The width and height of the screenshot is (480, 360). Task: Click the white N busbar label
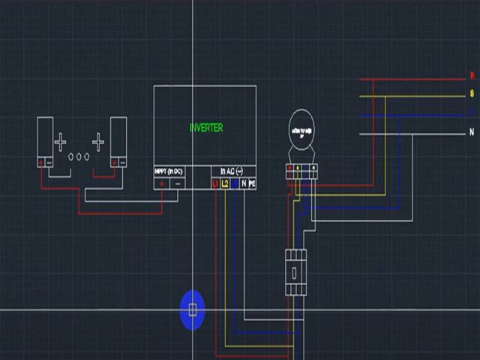pyautogui.click(x=472, y=132)
